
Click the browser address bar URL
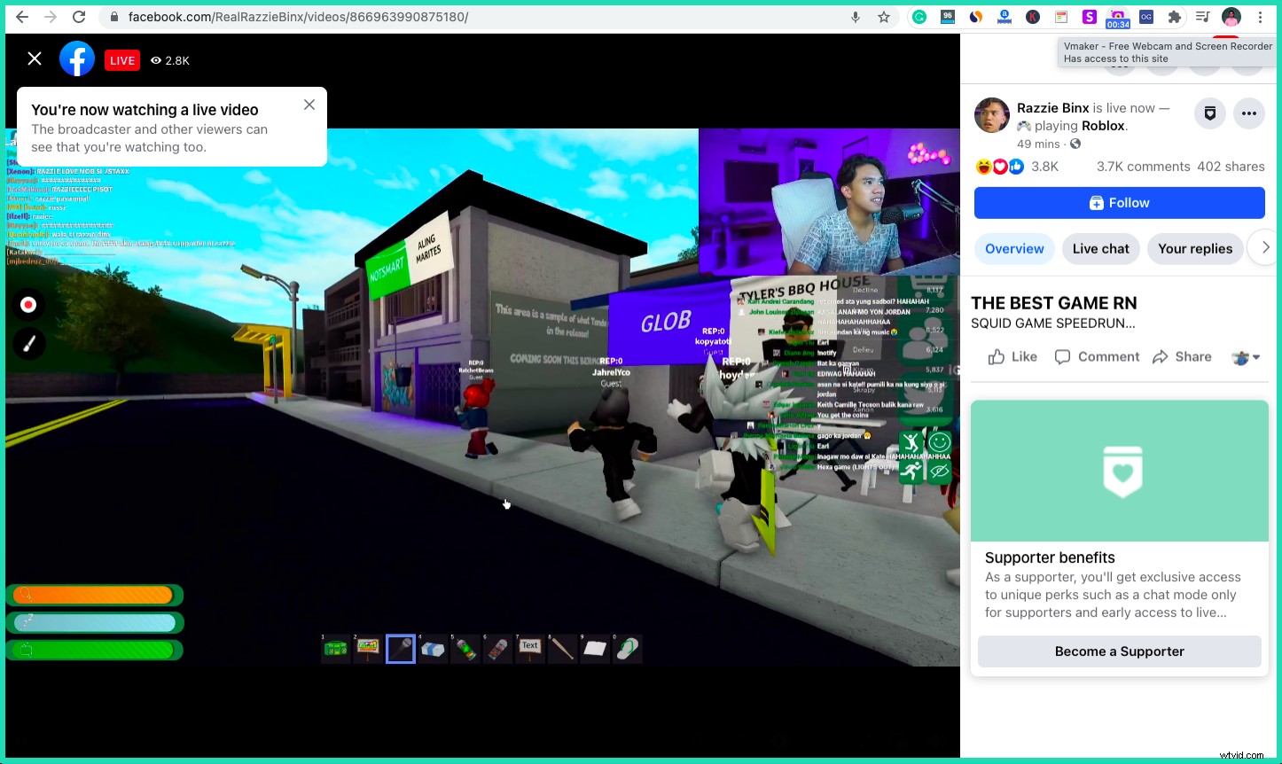click(x=298, y=17)
